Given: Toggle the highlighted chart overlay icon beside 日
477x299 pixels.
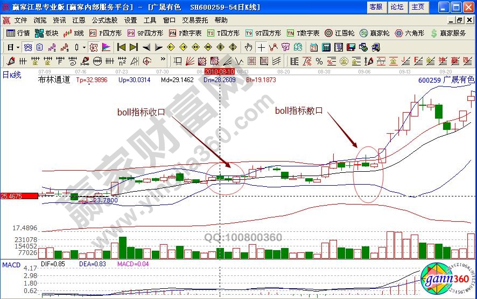Looking at the screenshot, I should coord(27,47).
